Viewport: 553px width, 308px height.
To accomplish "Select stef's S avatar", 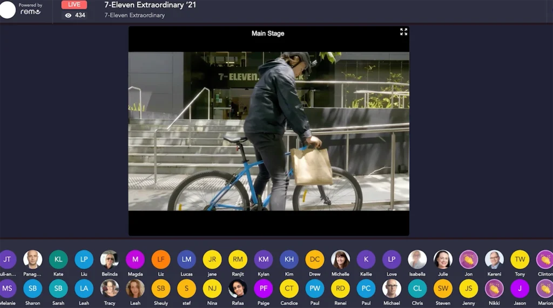I will (x=186, y=289).
